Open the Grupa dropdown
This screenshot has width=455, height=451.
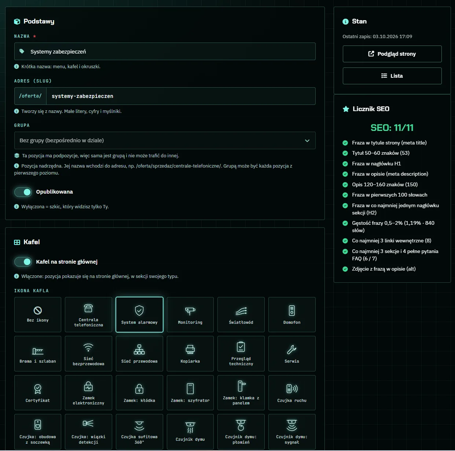[x=165, y=140]
